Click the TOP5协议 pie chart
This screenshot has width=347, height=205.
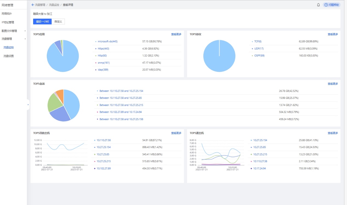219,56
